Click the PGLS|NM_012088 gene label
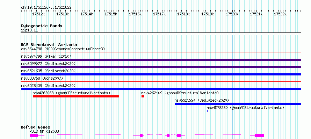 coord(44,131)
